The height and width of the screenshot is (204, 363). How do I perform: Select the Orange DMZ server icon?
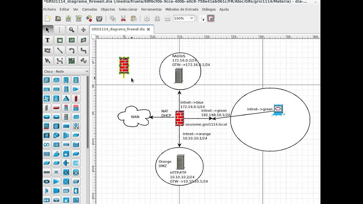click(180, 162)
